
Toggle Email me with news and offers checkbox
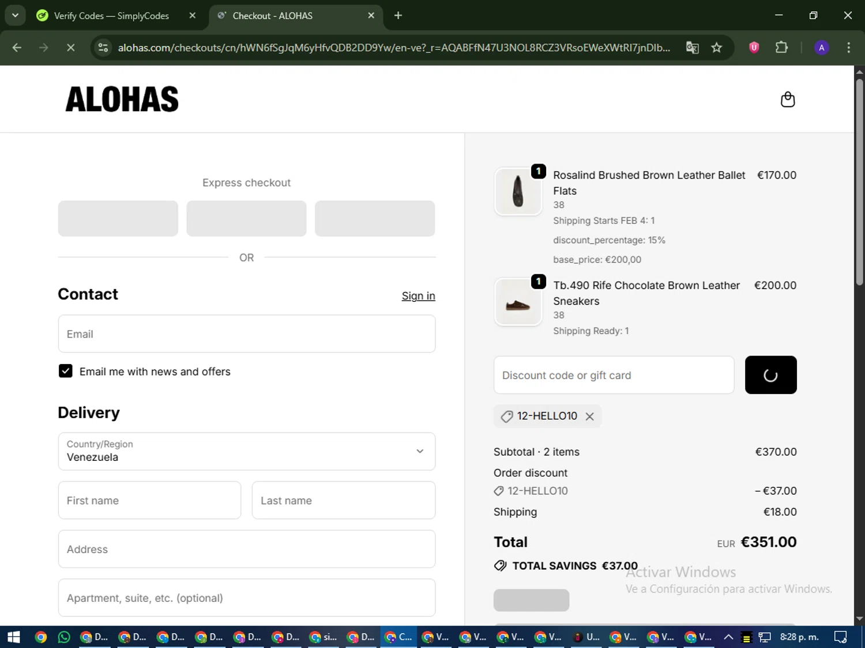click(66, 371)
